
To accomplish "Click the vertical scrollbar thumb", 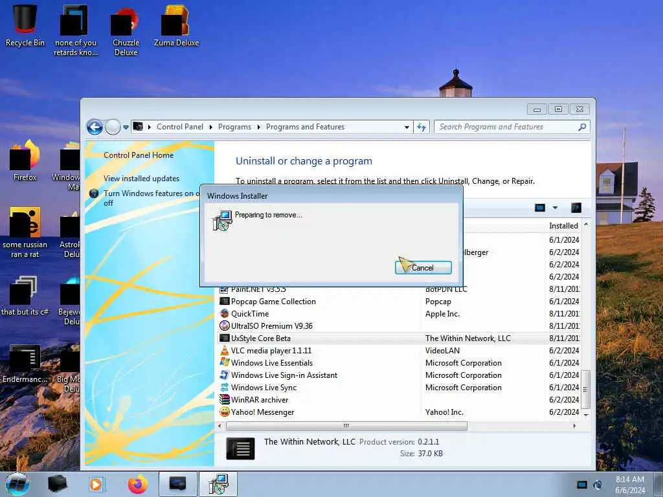I will pos(585,389).
